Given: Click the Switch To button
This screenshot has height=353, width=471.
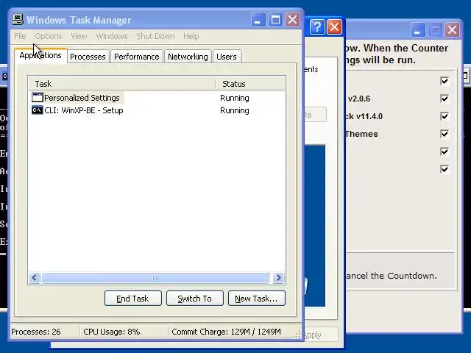Looking at the screenshot, I should [x=194, y=299].
